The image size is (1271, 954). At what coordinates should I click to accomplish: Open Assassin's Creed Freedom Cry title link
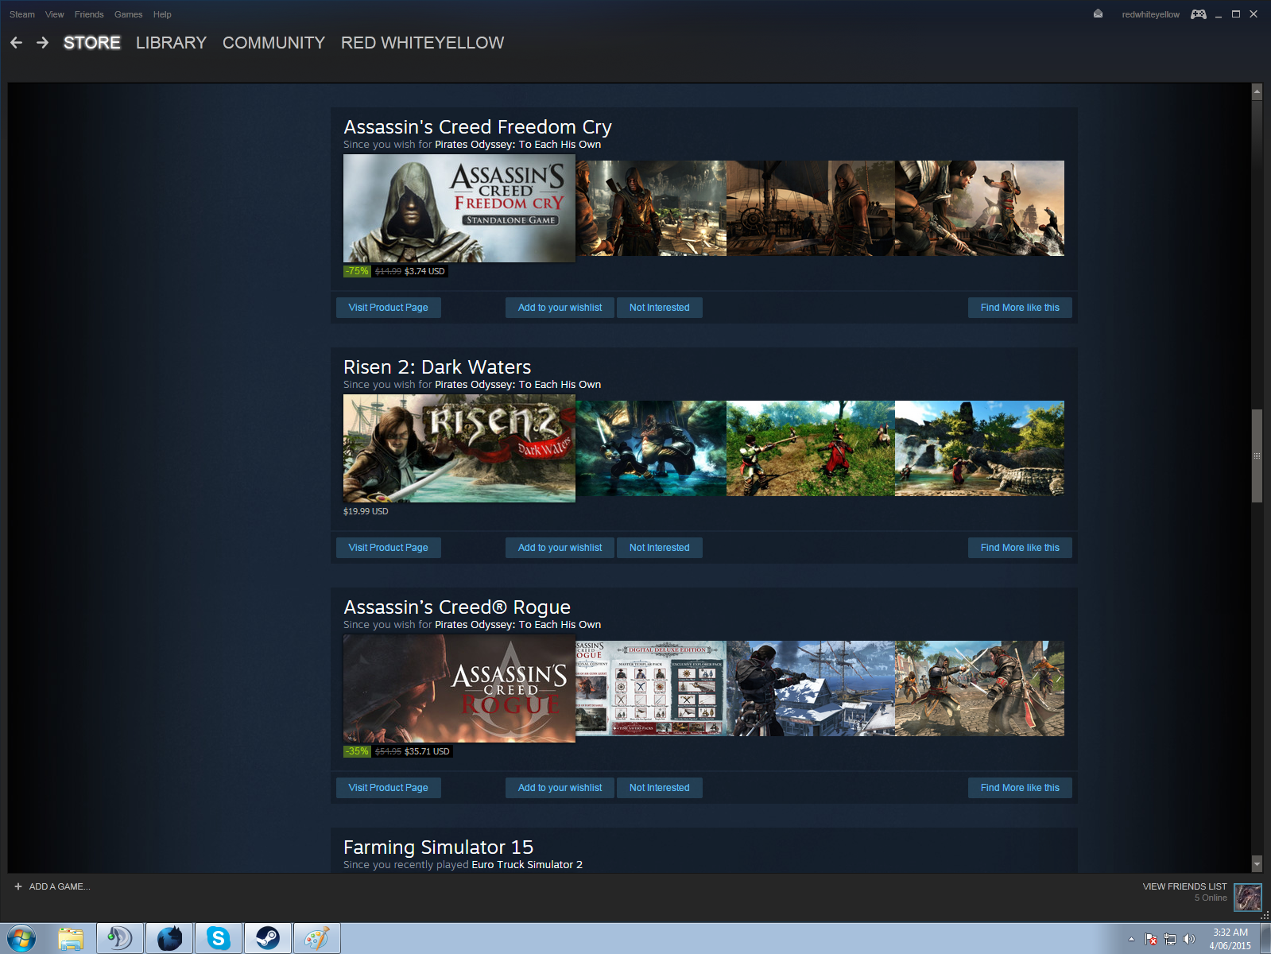(477, 127)
